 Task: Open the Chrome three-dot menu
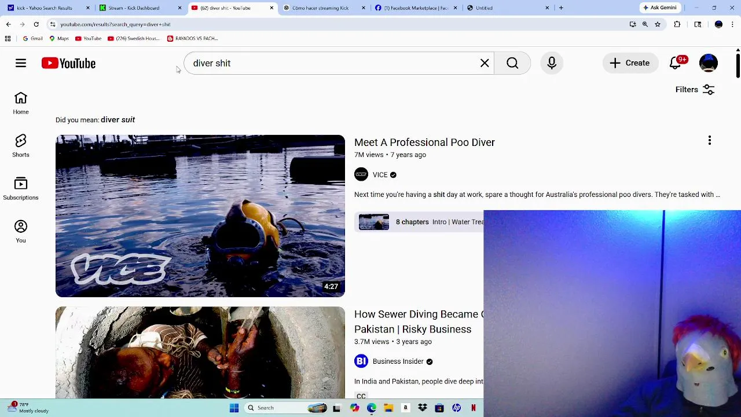point(733,24)
